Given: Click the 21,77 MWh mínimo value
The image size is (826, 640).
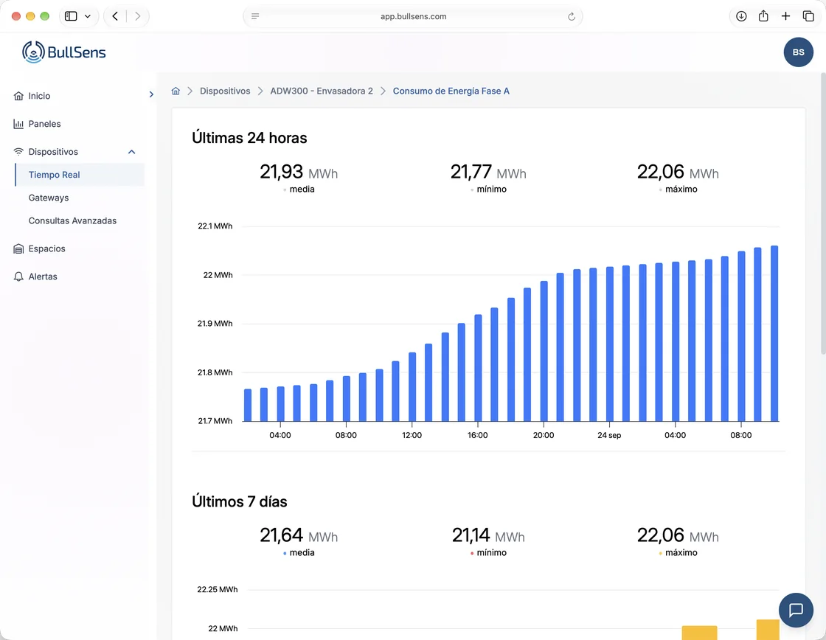Looking at the screenshot, I should coord(488,173).
